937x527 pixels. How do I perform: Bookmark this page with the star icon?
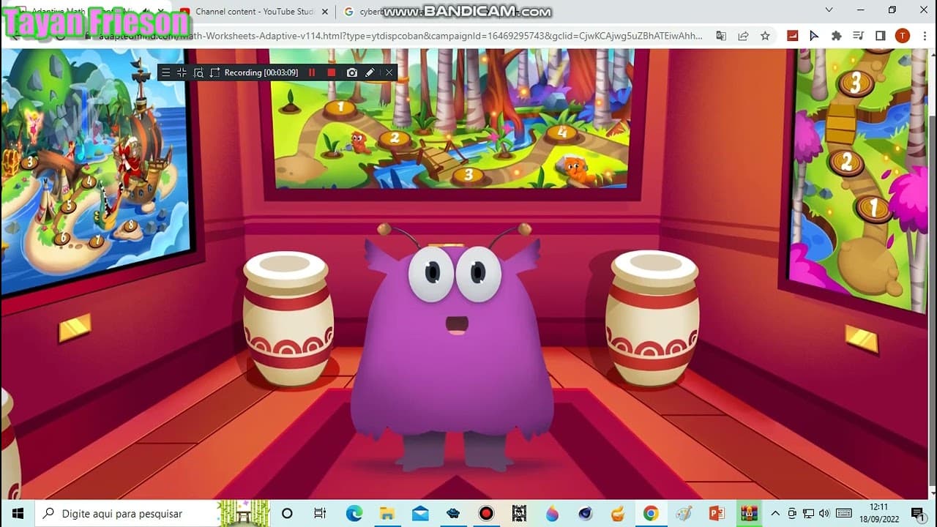pyautogui.click(x=765, y=36)
